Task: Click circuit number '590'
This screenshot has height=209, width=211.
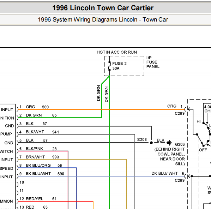Action: (61, 174)
